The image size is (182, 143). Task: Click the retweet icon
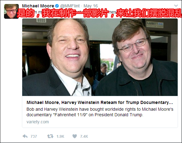pyautogui.click(x=50, y=136)
